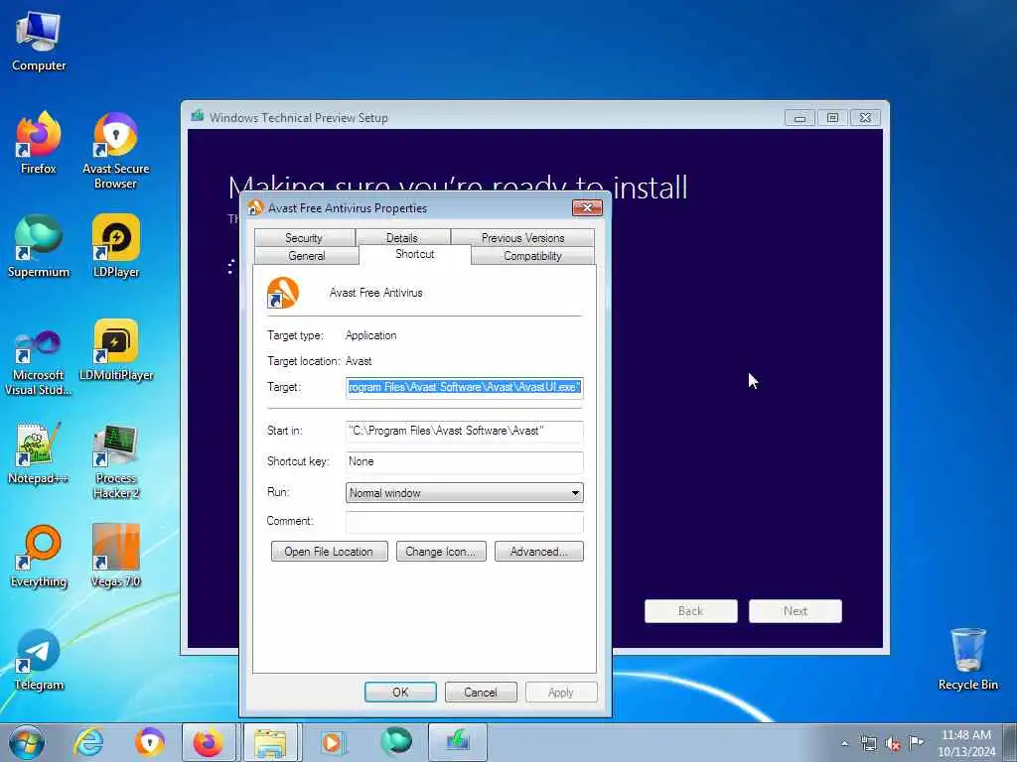Select the Firefox desktop shortcut
The height and width of the screenshot is (762, 1017).
39,143
